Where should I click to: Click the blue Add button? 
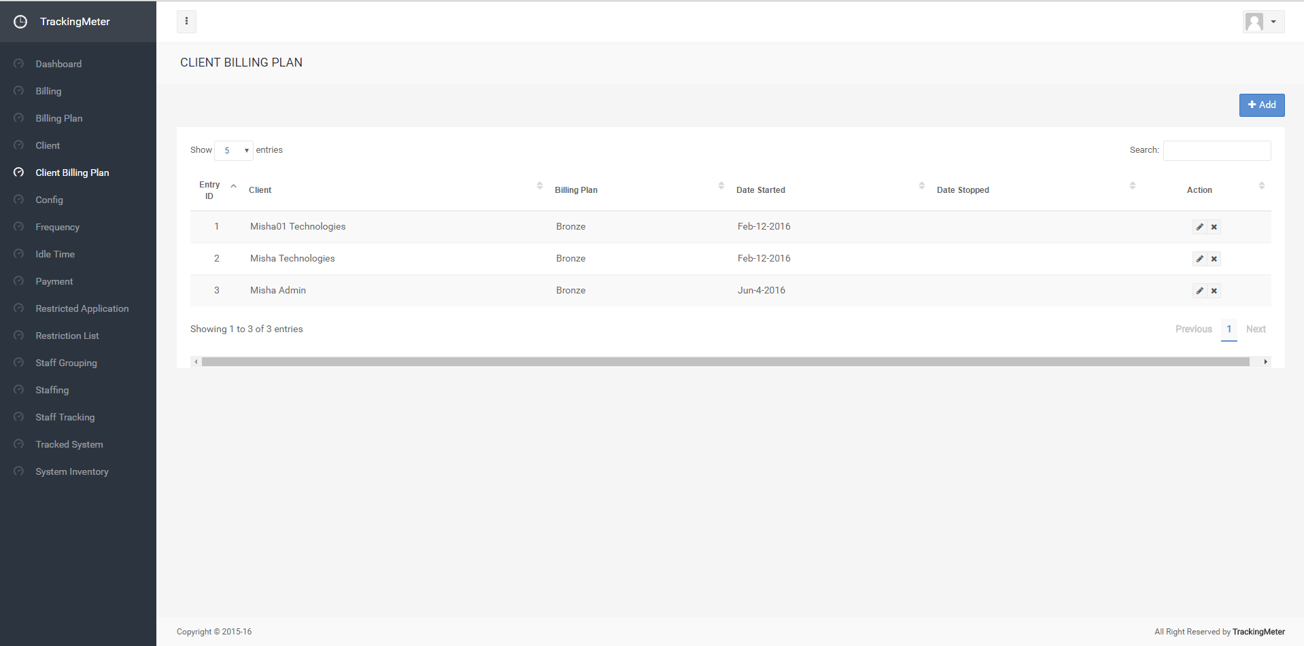coord(1261,105)
